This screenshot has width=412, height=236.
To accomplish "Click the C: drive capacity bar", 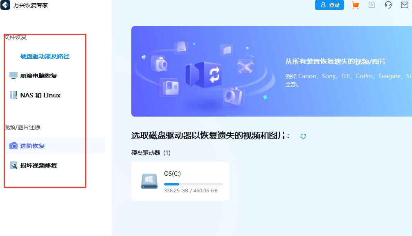I will [x=194, y=184].
